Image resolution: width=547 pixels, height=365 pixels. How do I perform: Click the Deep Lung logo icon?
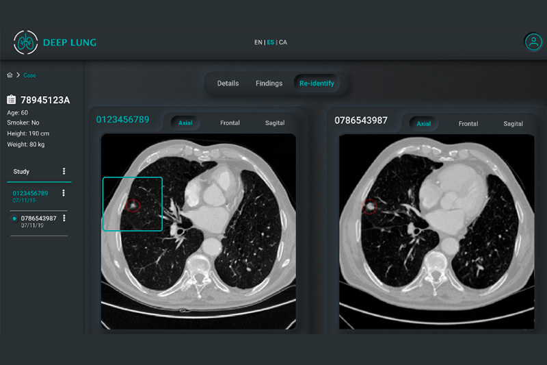click(25, 42)
